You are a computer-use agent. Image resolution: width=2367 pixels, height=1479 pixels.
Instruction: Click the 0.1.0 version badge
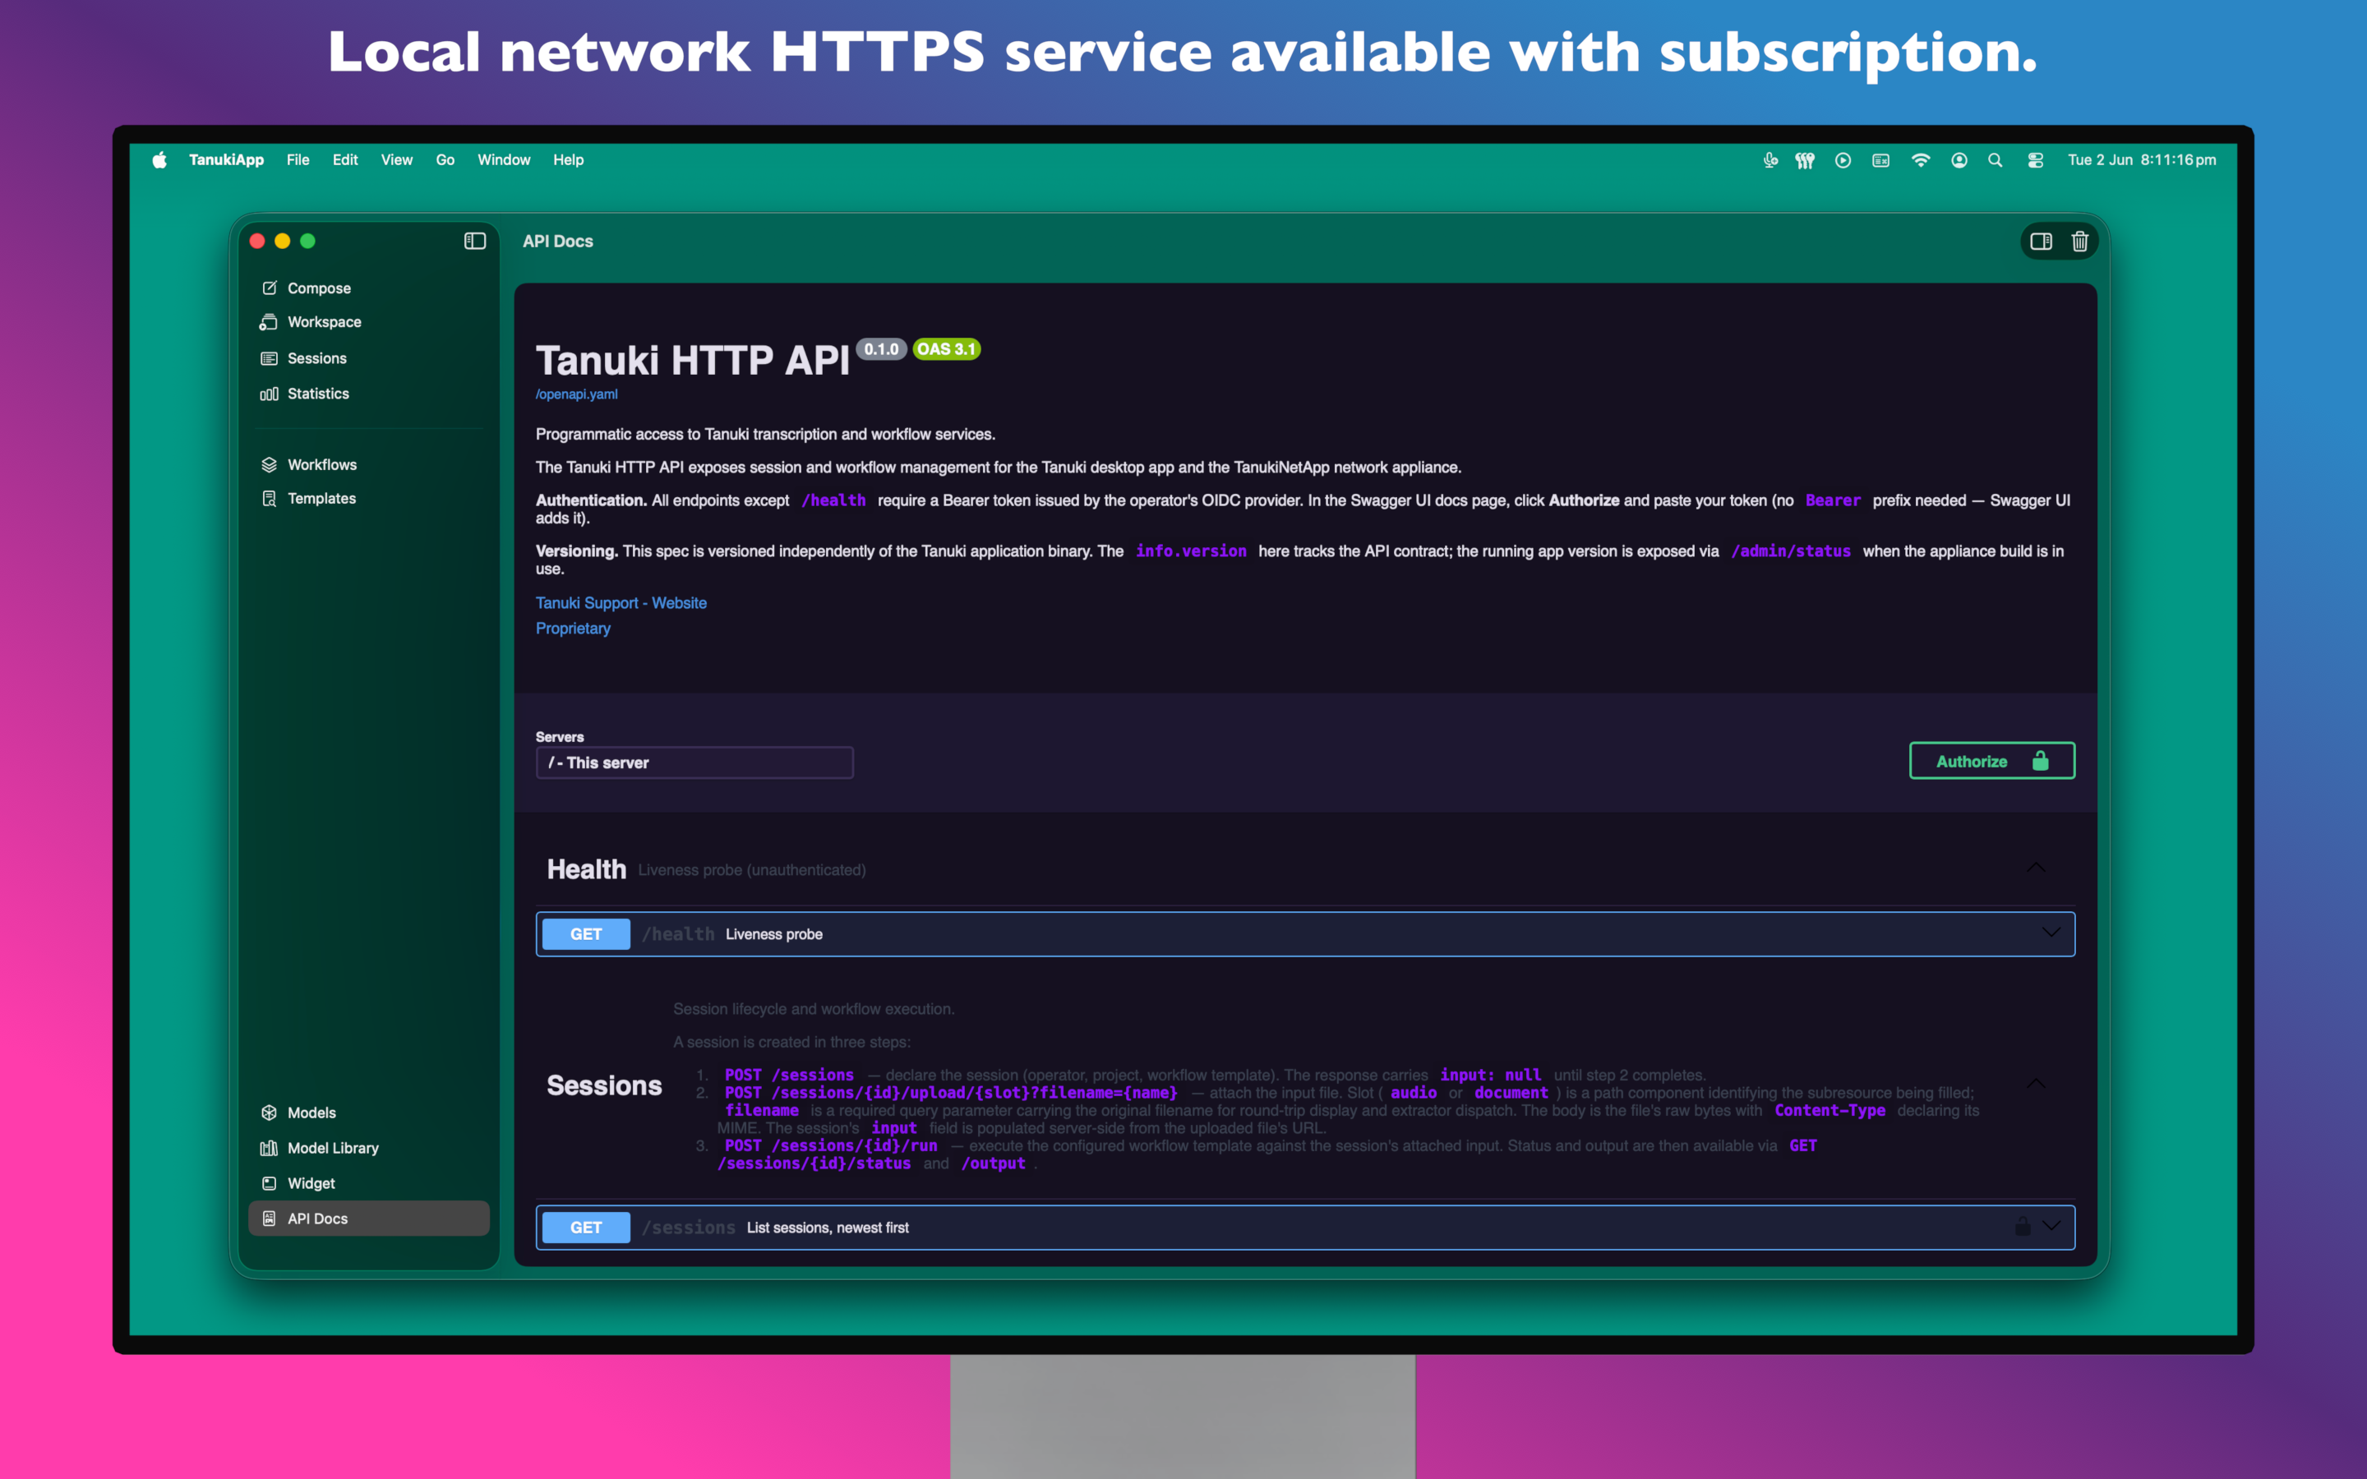881,349
